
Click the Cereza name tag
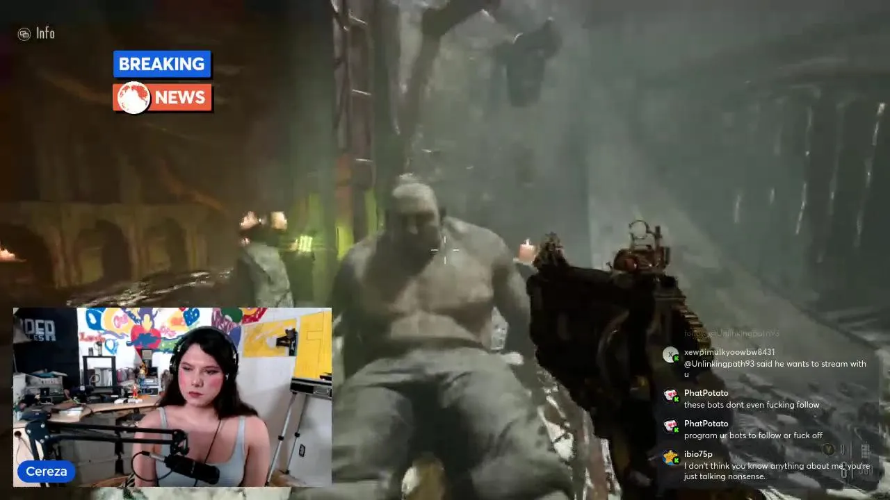[46, 472]
